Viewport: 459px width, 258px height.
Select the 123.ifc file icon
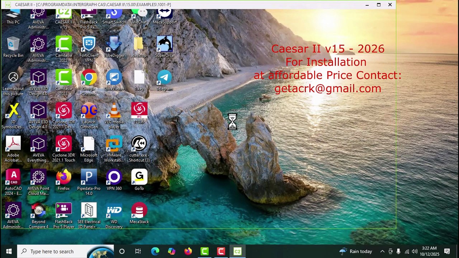(139, 114)
